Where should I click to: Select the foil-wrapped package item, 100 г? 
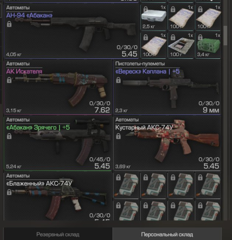[181, 45]
